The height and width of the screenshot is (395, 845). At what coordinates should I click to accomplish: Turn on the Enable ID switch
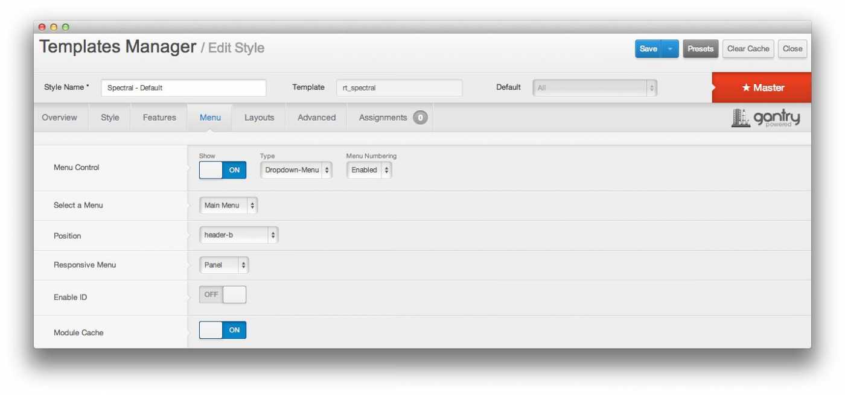[x=223, y=294]
